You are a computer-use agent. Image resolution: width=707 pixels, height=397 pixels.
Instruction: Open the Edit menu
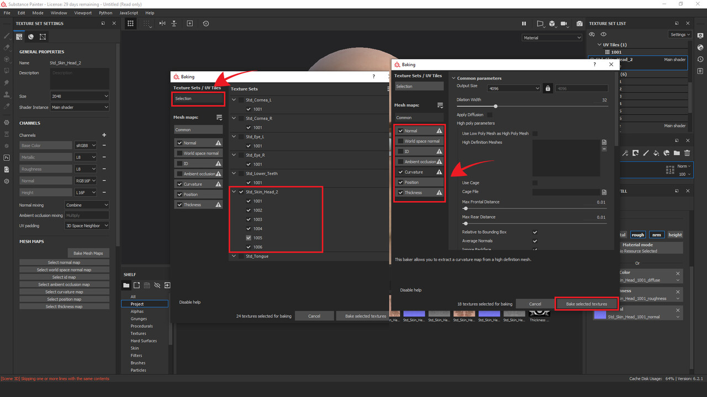pyautogui.click(x=21, y=13)
